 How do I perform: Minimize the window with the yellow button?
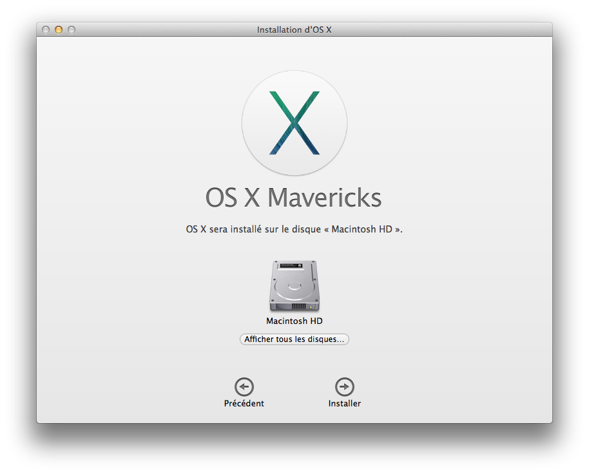pos(59,30)
